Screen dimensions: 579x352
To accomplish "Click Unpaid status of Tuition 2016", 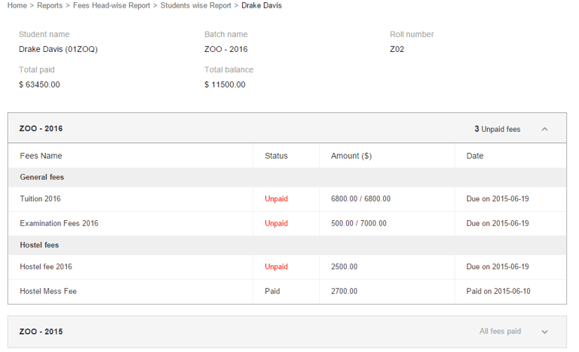I will click(276, 199).
